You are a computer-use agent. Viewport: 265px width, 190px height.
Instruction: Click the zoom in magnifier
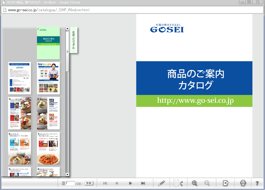pos(194,183)
